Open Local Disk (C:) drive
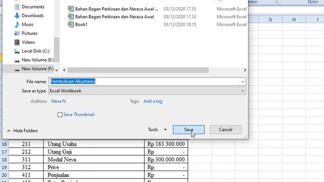 [x=35, y=51]
